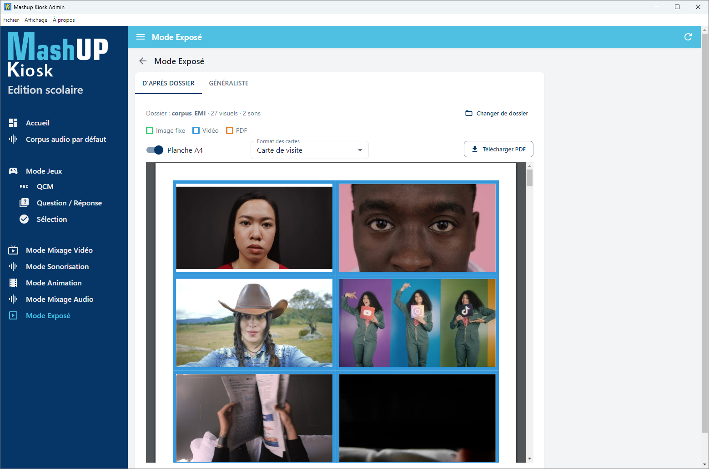Viewport: 709px width, 469px height.
Task: Open the Mode Animation label in sidebar
Action: [54, 283]
